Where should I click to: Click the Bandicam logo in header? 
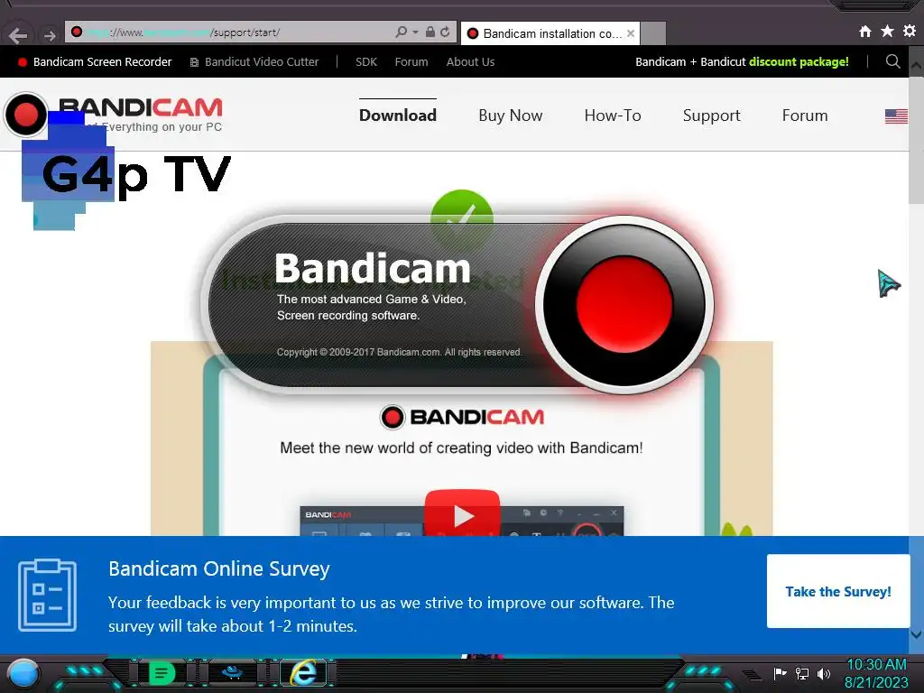point(115,113)
